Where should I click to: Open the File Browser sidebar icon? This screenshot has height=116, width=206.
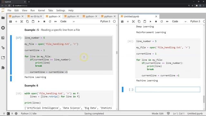click(3, 18)
